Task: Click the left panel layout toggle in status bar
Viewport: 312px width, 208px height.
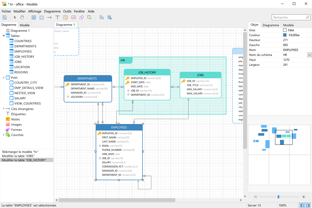Action: pyautogui.click(x=302, y=205)
